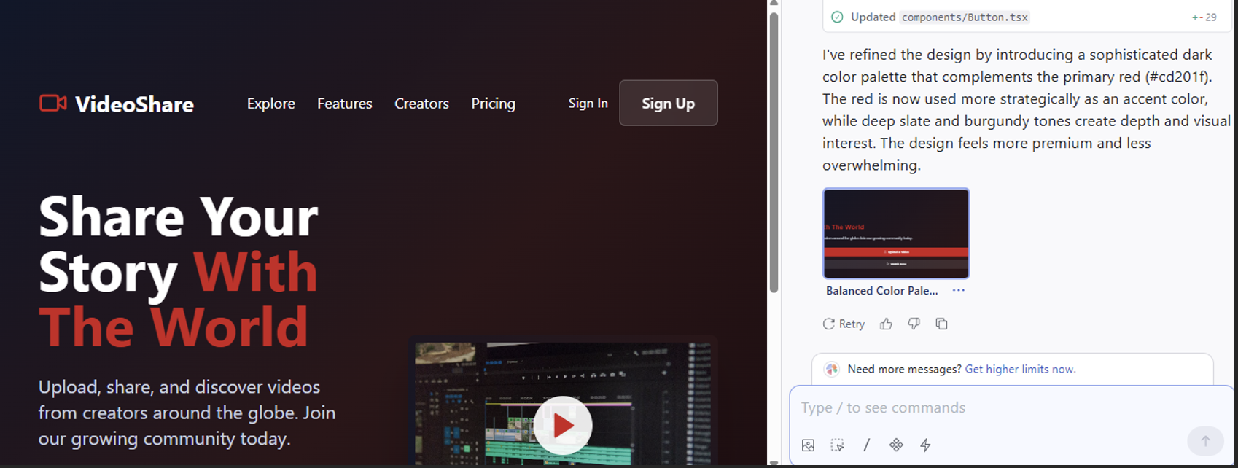Open the three-dot menu beside Balanced Color Palette

click(958, 290)
